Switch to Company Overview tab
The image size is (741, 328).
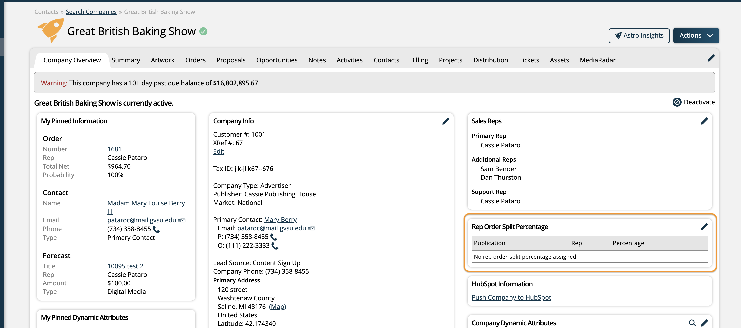(72, 60)
